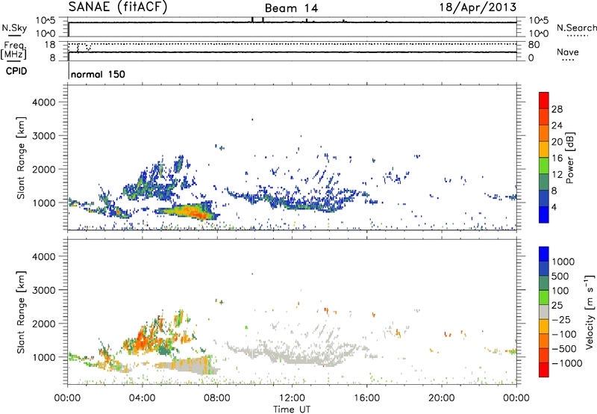Click the 'SANAE (fitACF)' title text

pos(118,7)
